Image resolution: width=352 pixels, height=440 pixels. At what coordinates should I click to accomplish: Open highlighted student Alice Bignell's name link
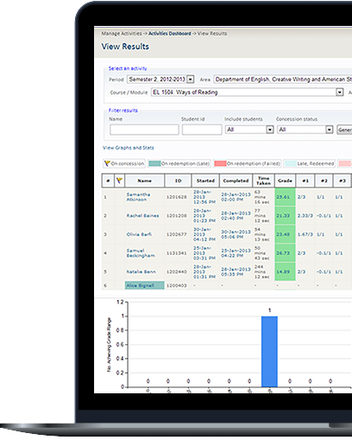click(x=141, y=285)
